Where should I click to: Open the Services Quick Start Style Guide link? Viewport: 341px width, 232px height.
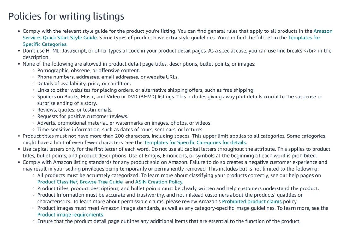click(x=60, y=38)
